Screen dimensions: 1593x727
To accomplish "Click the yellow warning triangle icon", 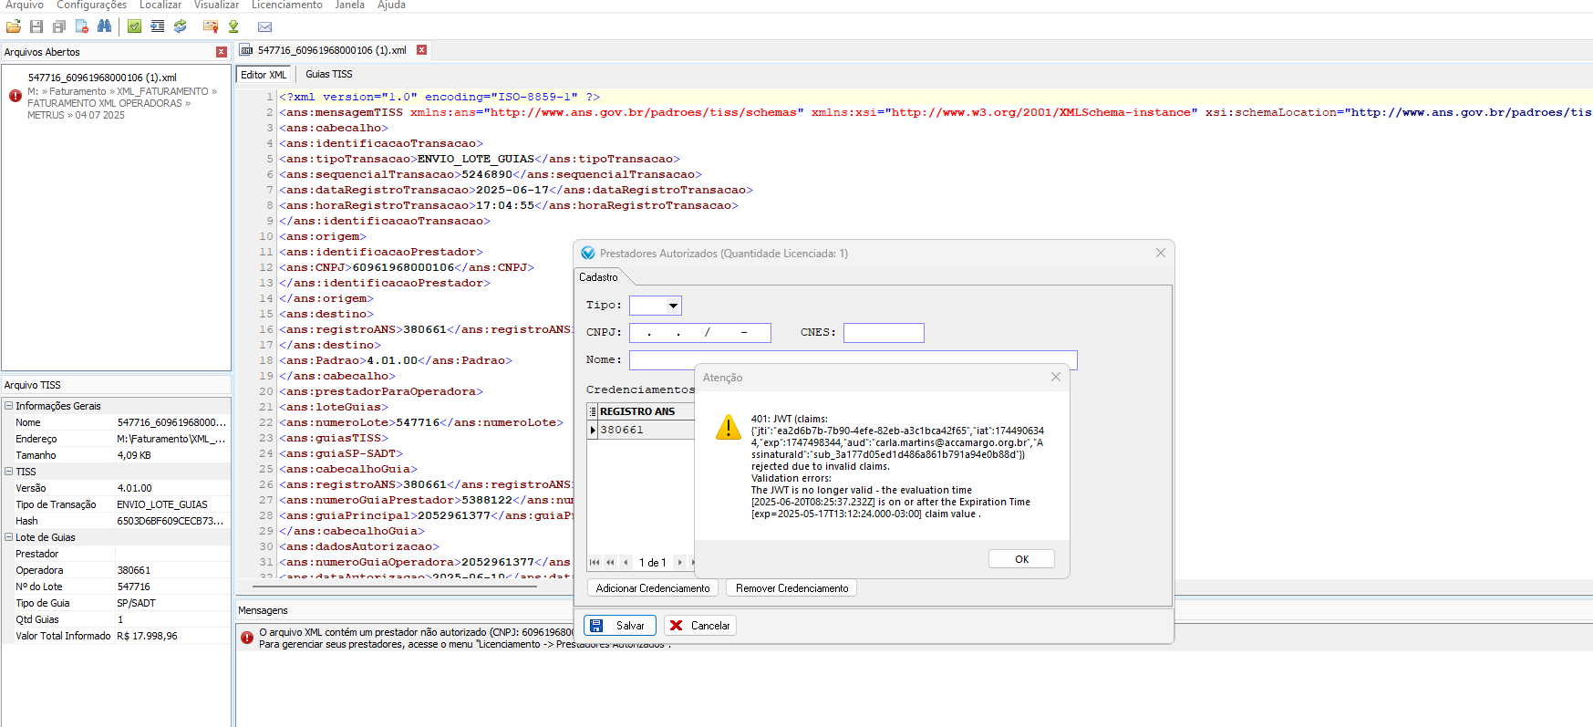I will [x=728, y=427].
